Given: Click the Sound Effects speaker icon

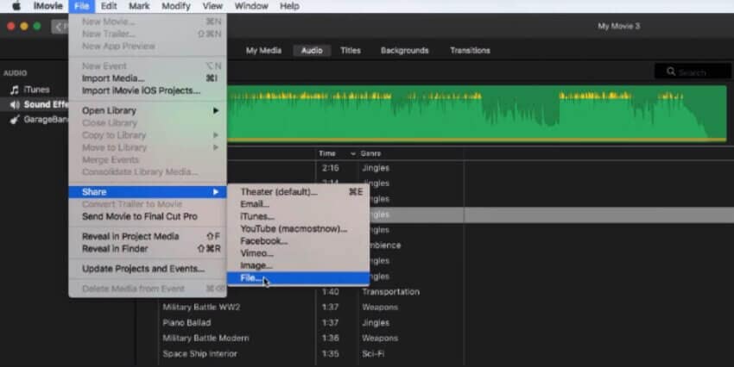Looking at the screenshot, I should pyautogui.click(x=15, y=104).
